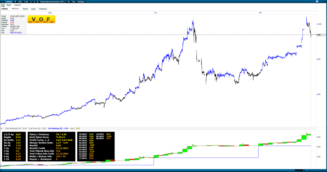The image size is (327, 172).
Task: Click the Lot 7.336.237 value
Action: (14, 28)
